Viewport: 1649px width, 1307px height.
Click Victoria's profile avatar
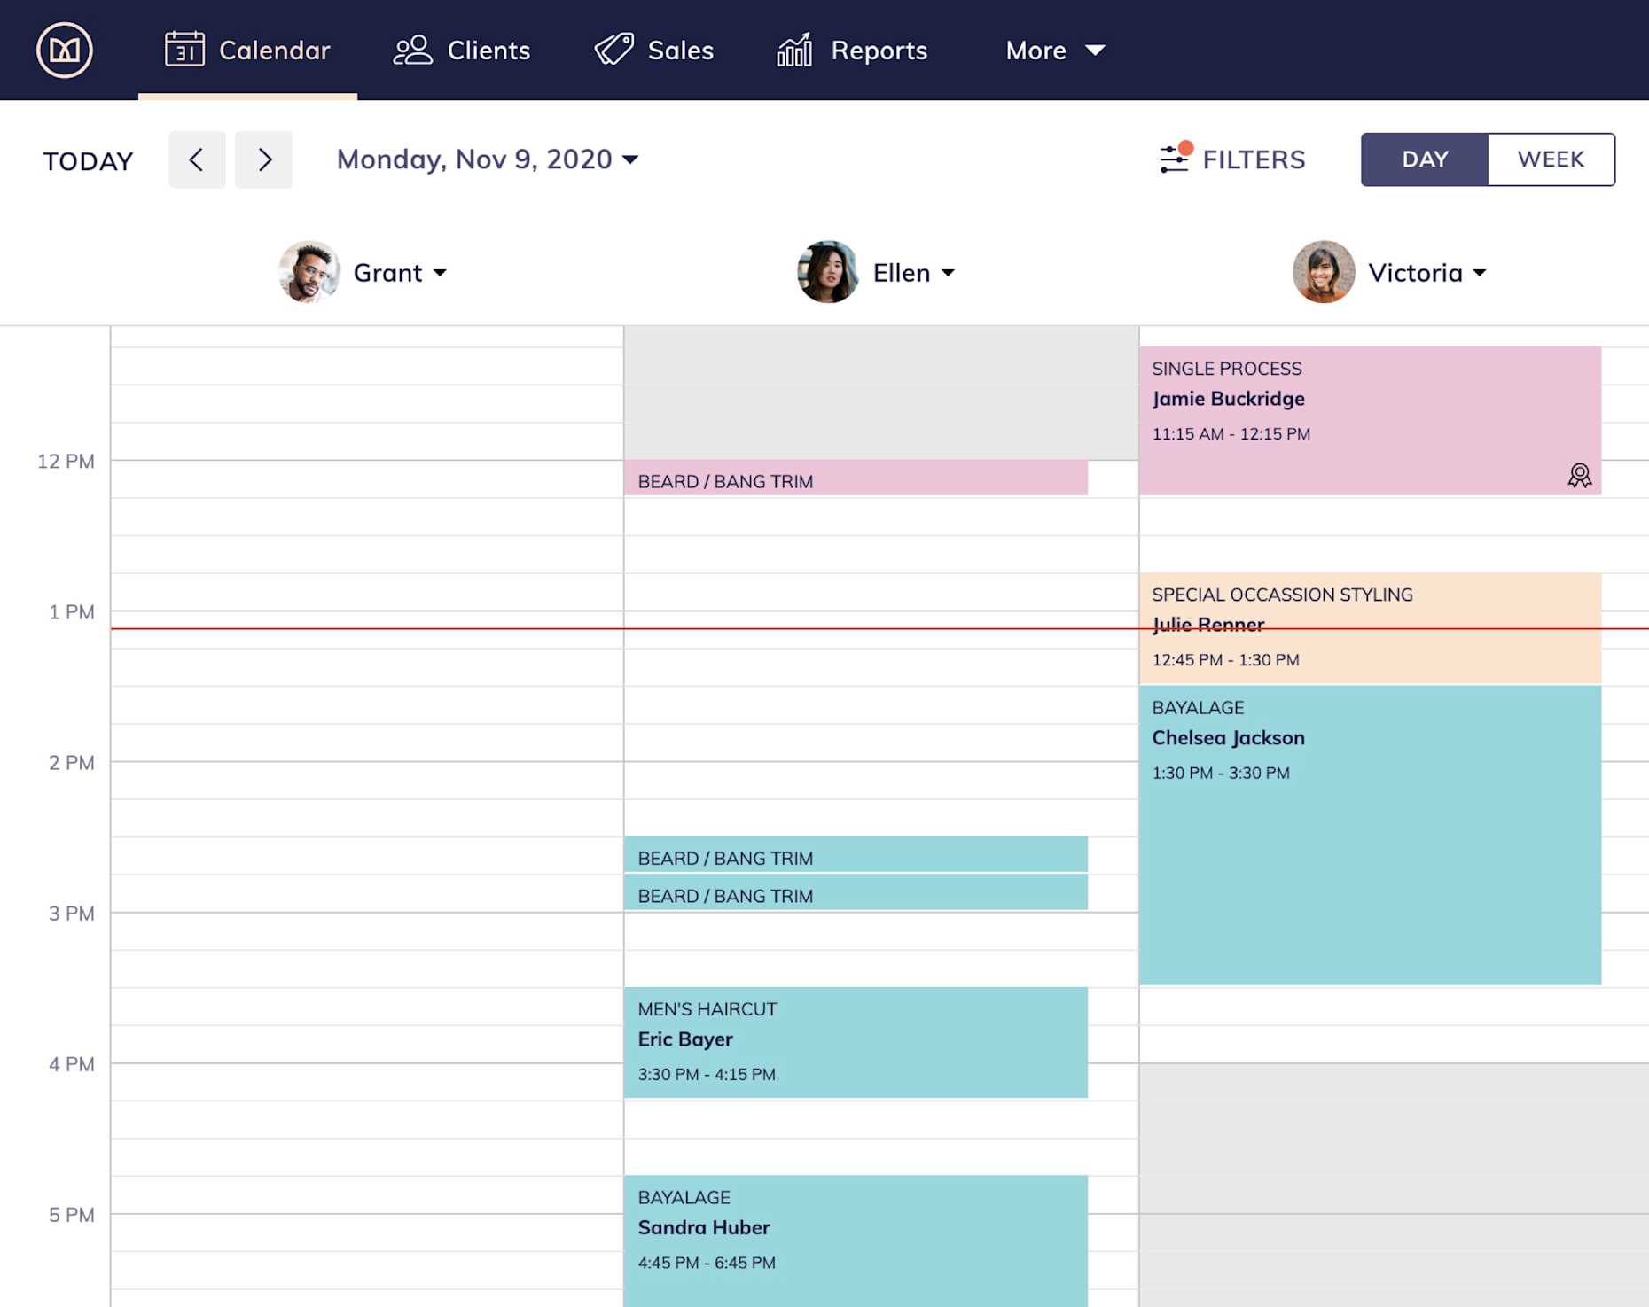coord(1323,272)
